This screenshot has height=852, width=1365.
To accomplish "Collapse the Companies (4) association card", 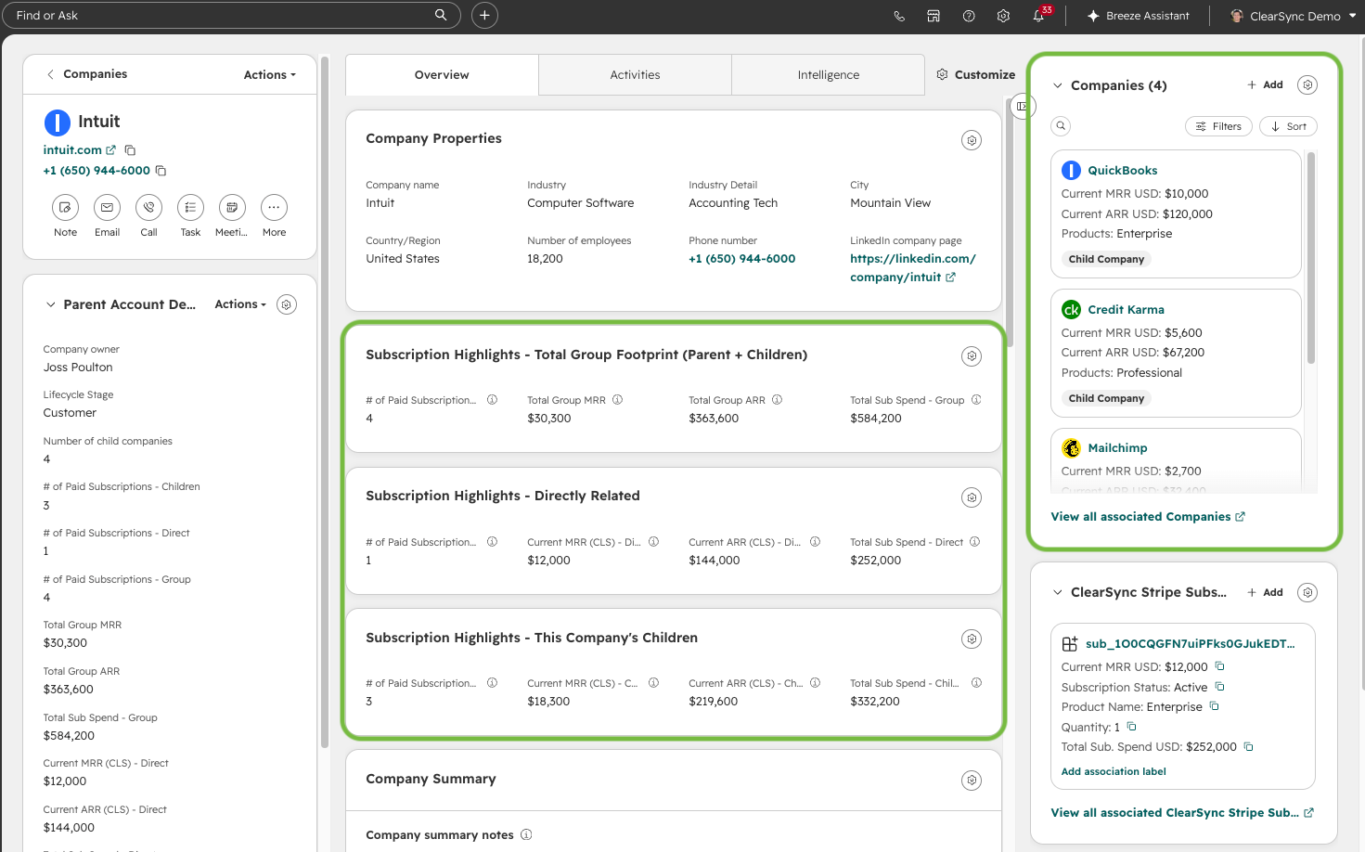I will tap(1057, 85).
